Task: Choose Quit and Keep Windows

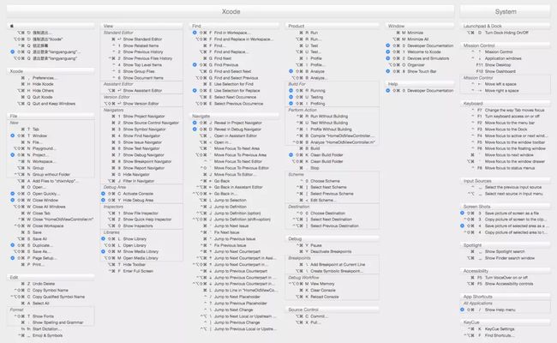Action: 54,104
